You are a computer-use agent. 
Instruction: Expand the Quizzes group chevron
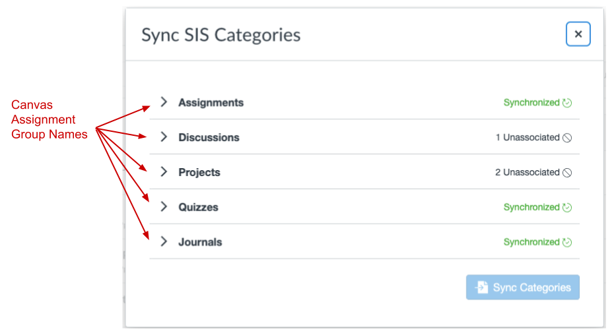click(x=164, y=207)
